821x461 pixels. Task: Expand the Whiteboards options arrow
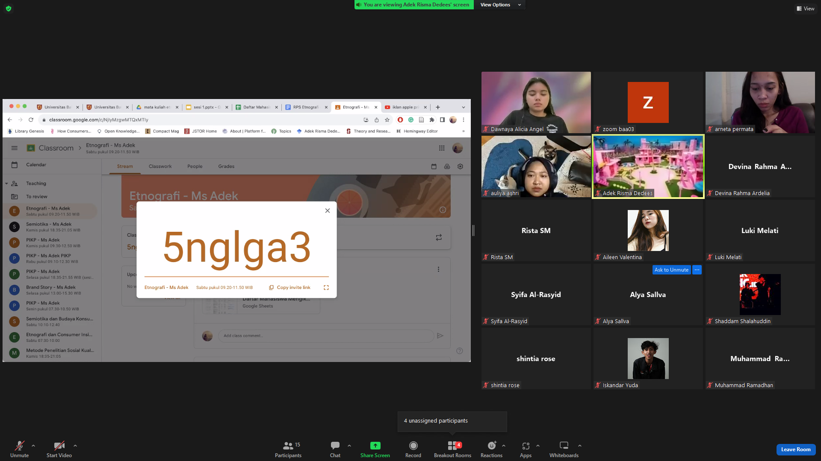point(580,446)
